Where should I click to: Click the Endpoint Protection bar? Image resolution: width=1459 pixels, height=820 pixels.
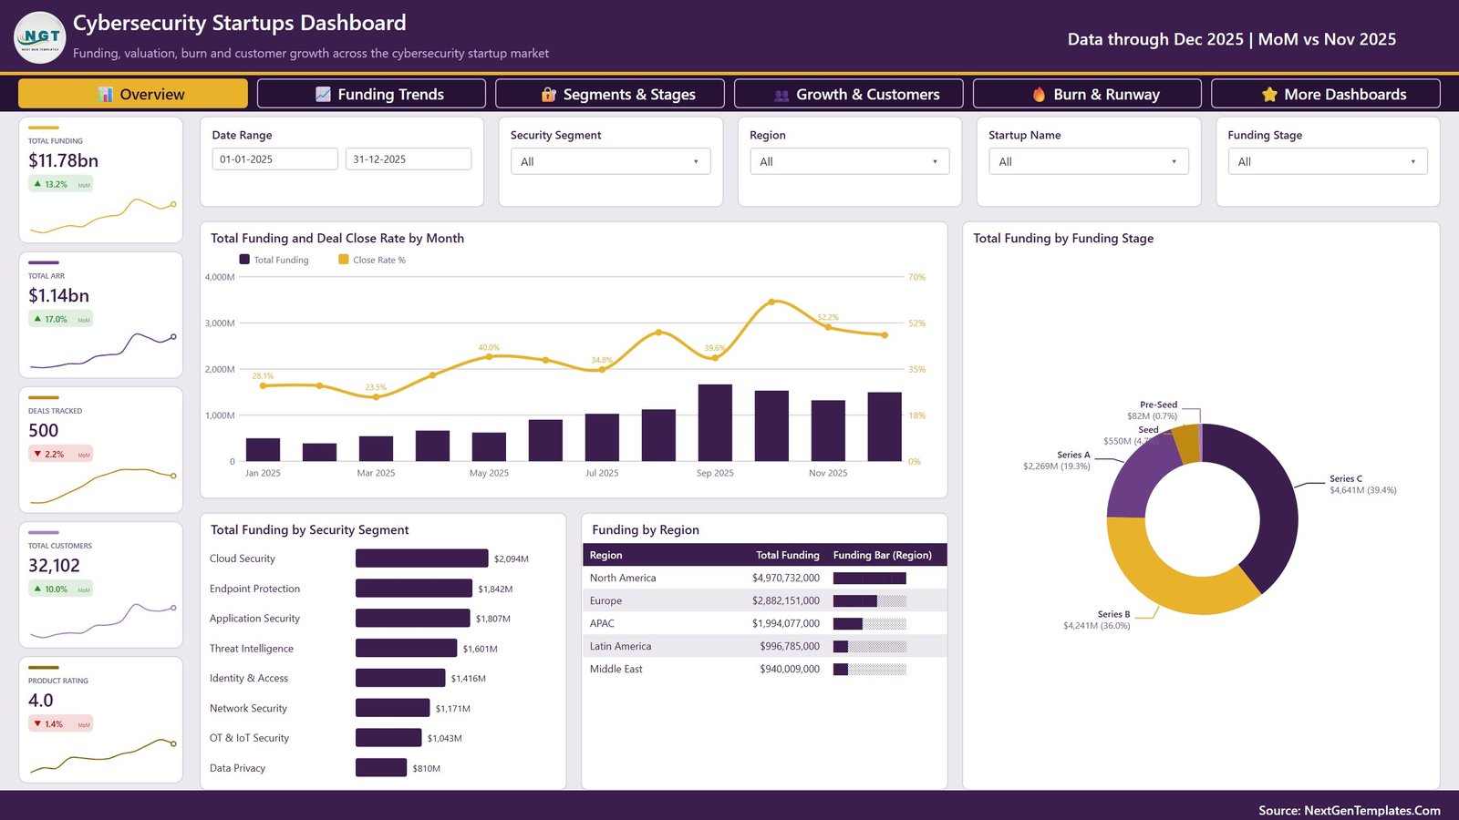coord(414,589)
